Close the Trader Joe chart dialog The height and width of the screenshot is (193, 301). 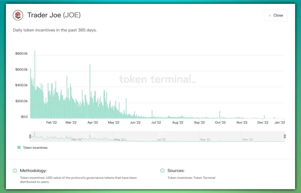(x=275, y=15)
